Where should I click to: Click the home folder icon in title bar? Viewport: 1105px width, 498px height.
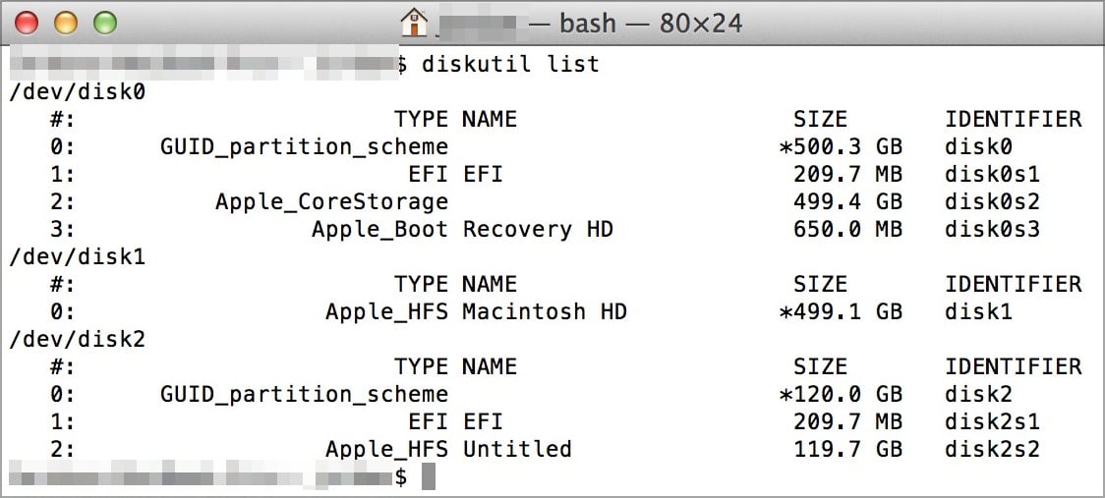[x=416, y=22]
